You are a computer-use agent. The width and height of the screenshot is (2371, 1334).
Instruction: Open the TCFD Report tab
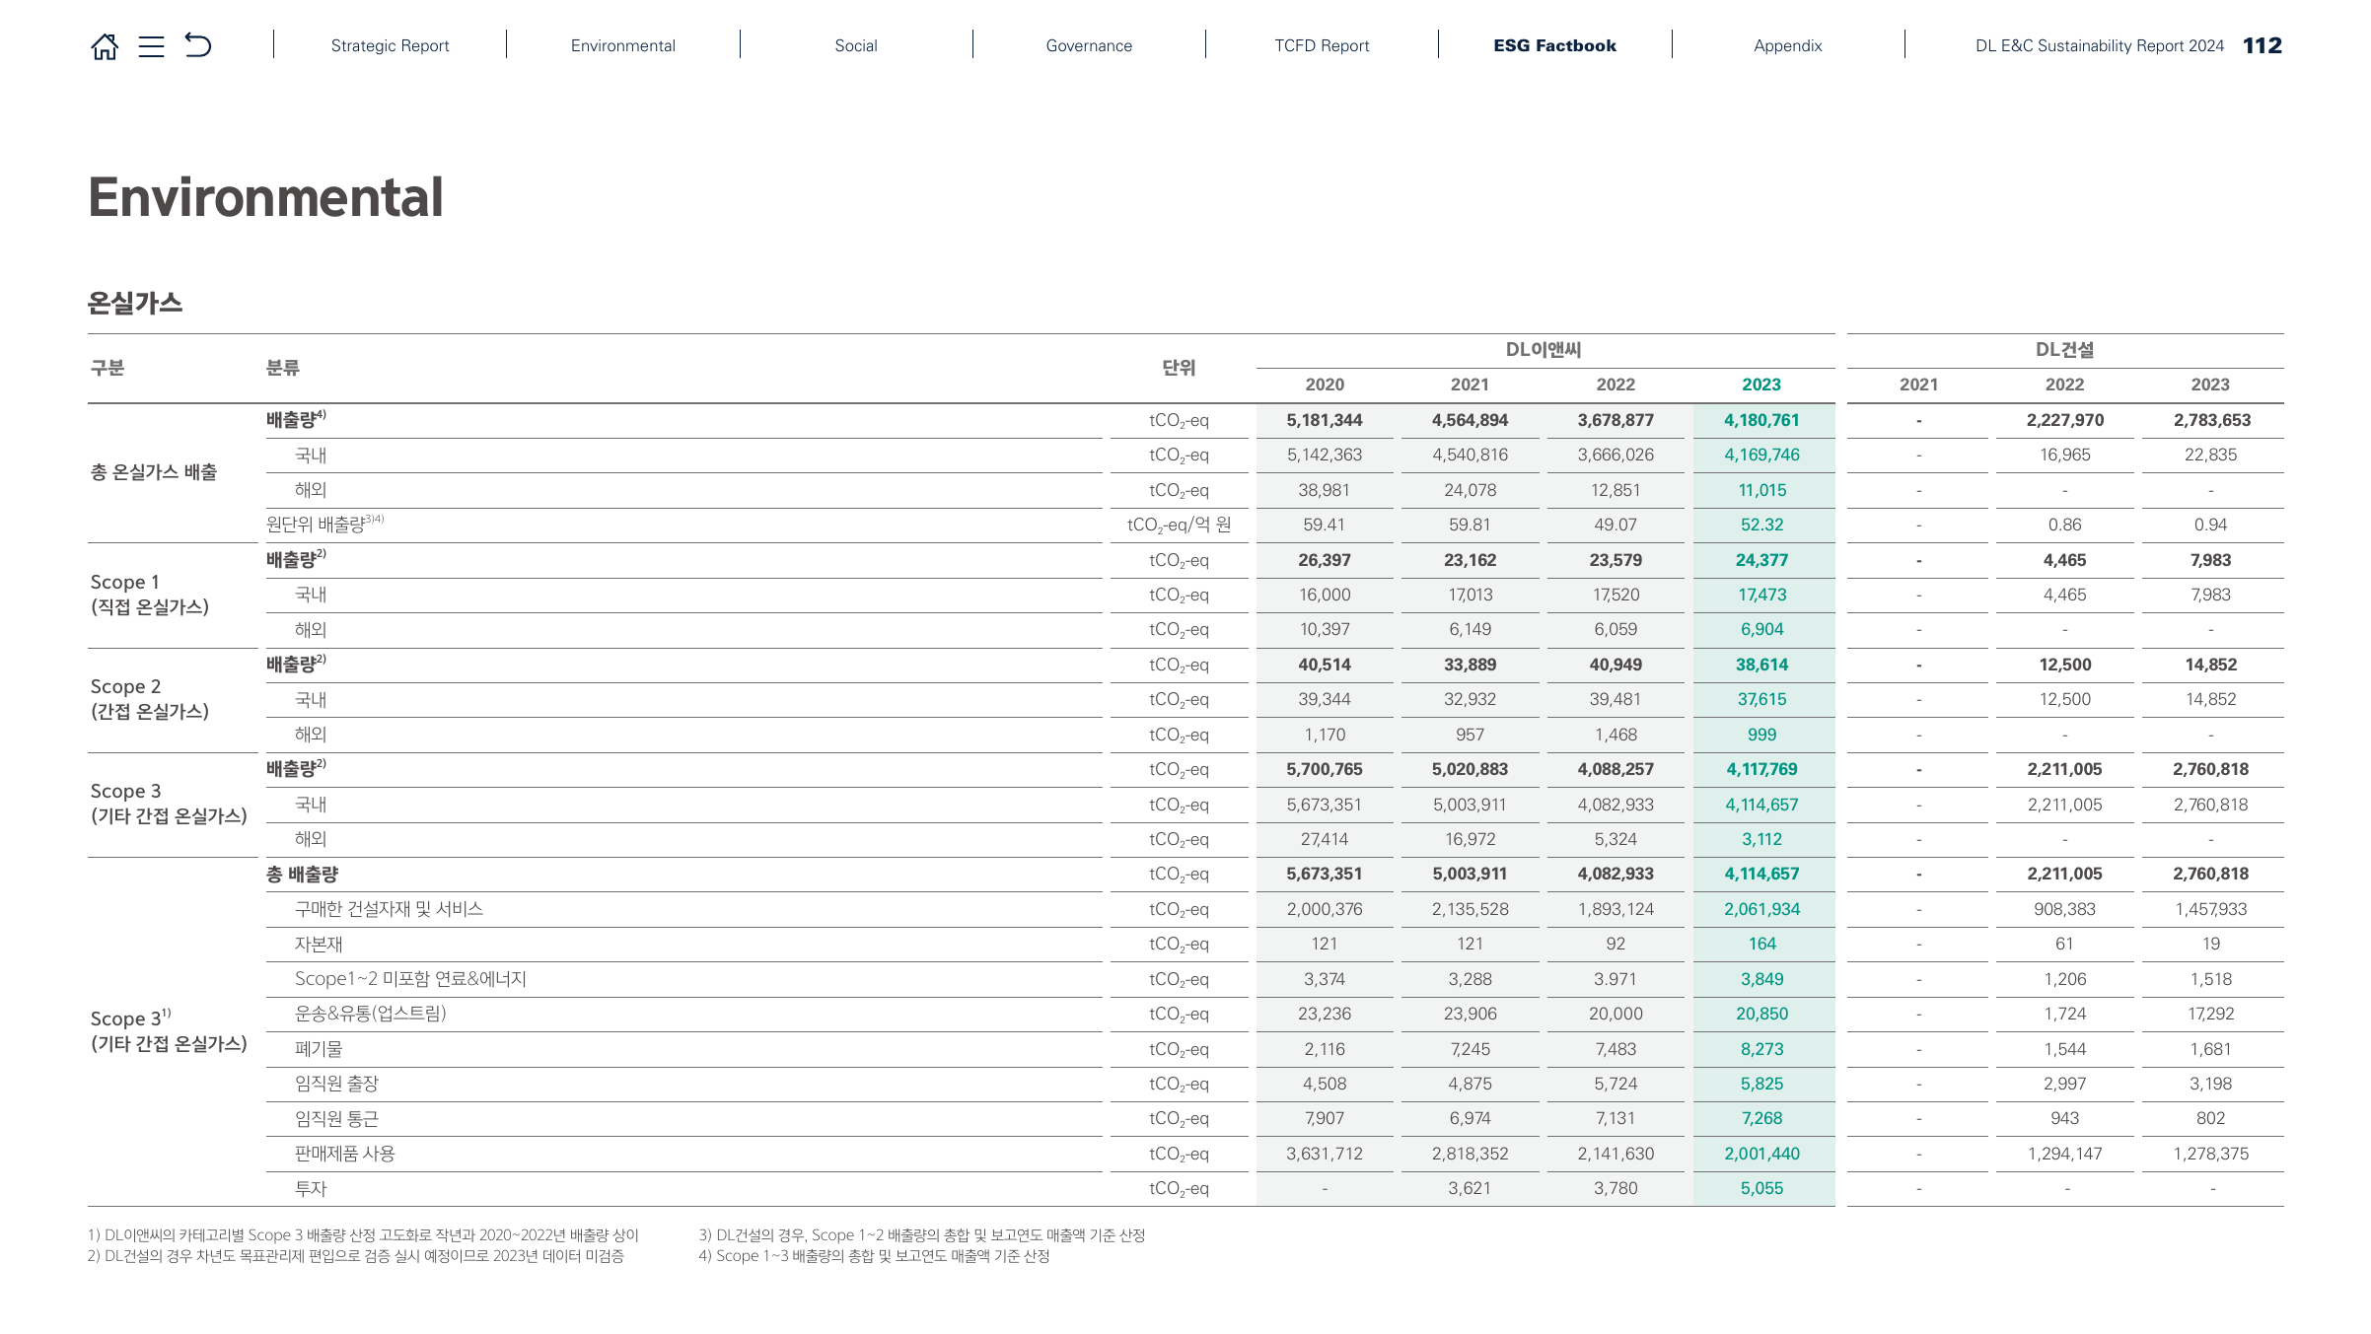point(1322,45)
